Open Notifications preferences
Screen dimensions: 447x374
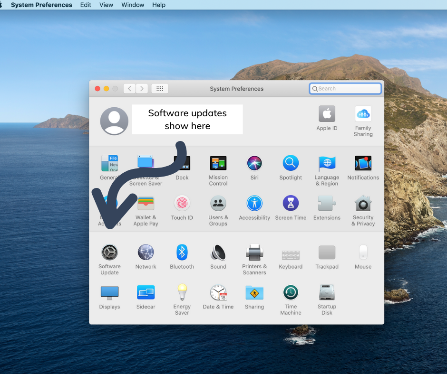click(x=363, y=163)
